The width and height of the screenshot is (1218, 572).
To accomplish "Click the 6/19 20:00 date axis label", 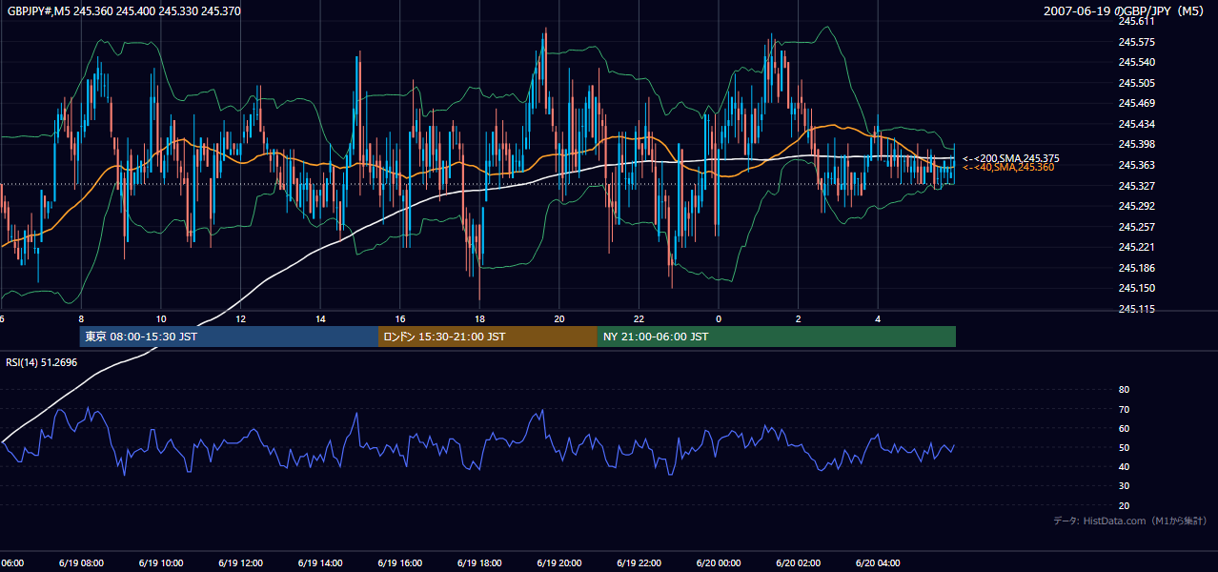I will (x=559, y=563).
